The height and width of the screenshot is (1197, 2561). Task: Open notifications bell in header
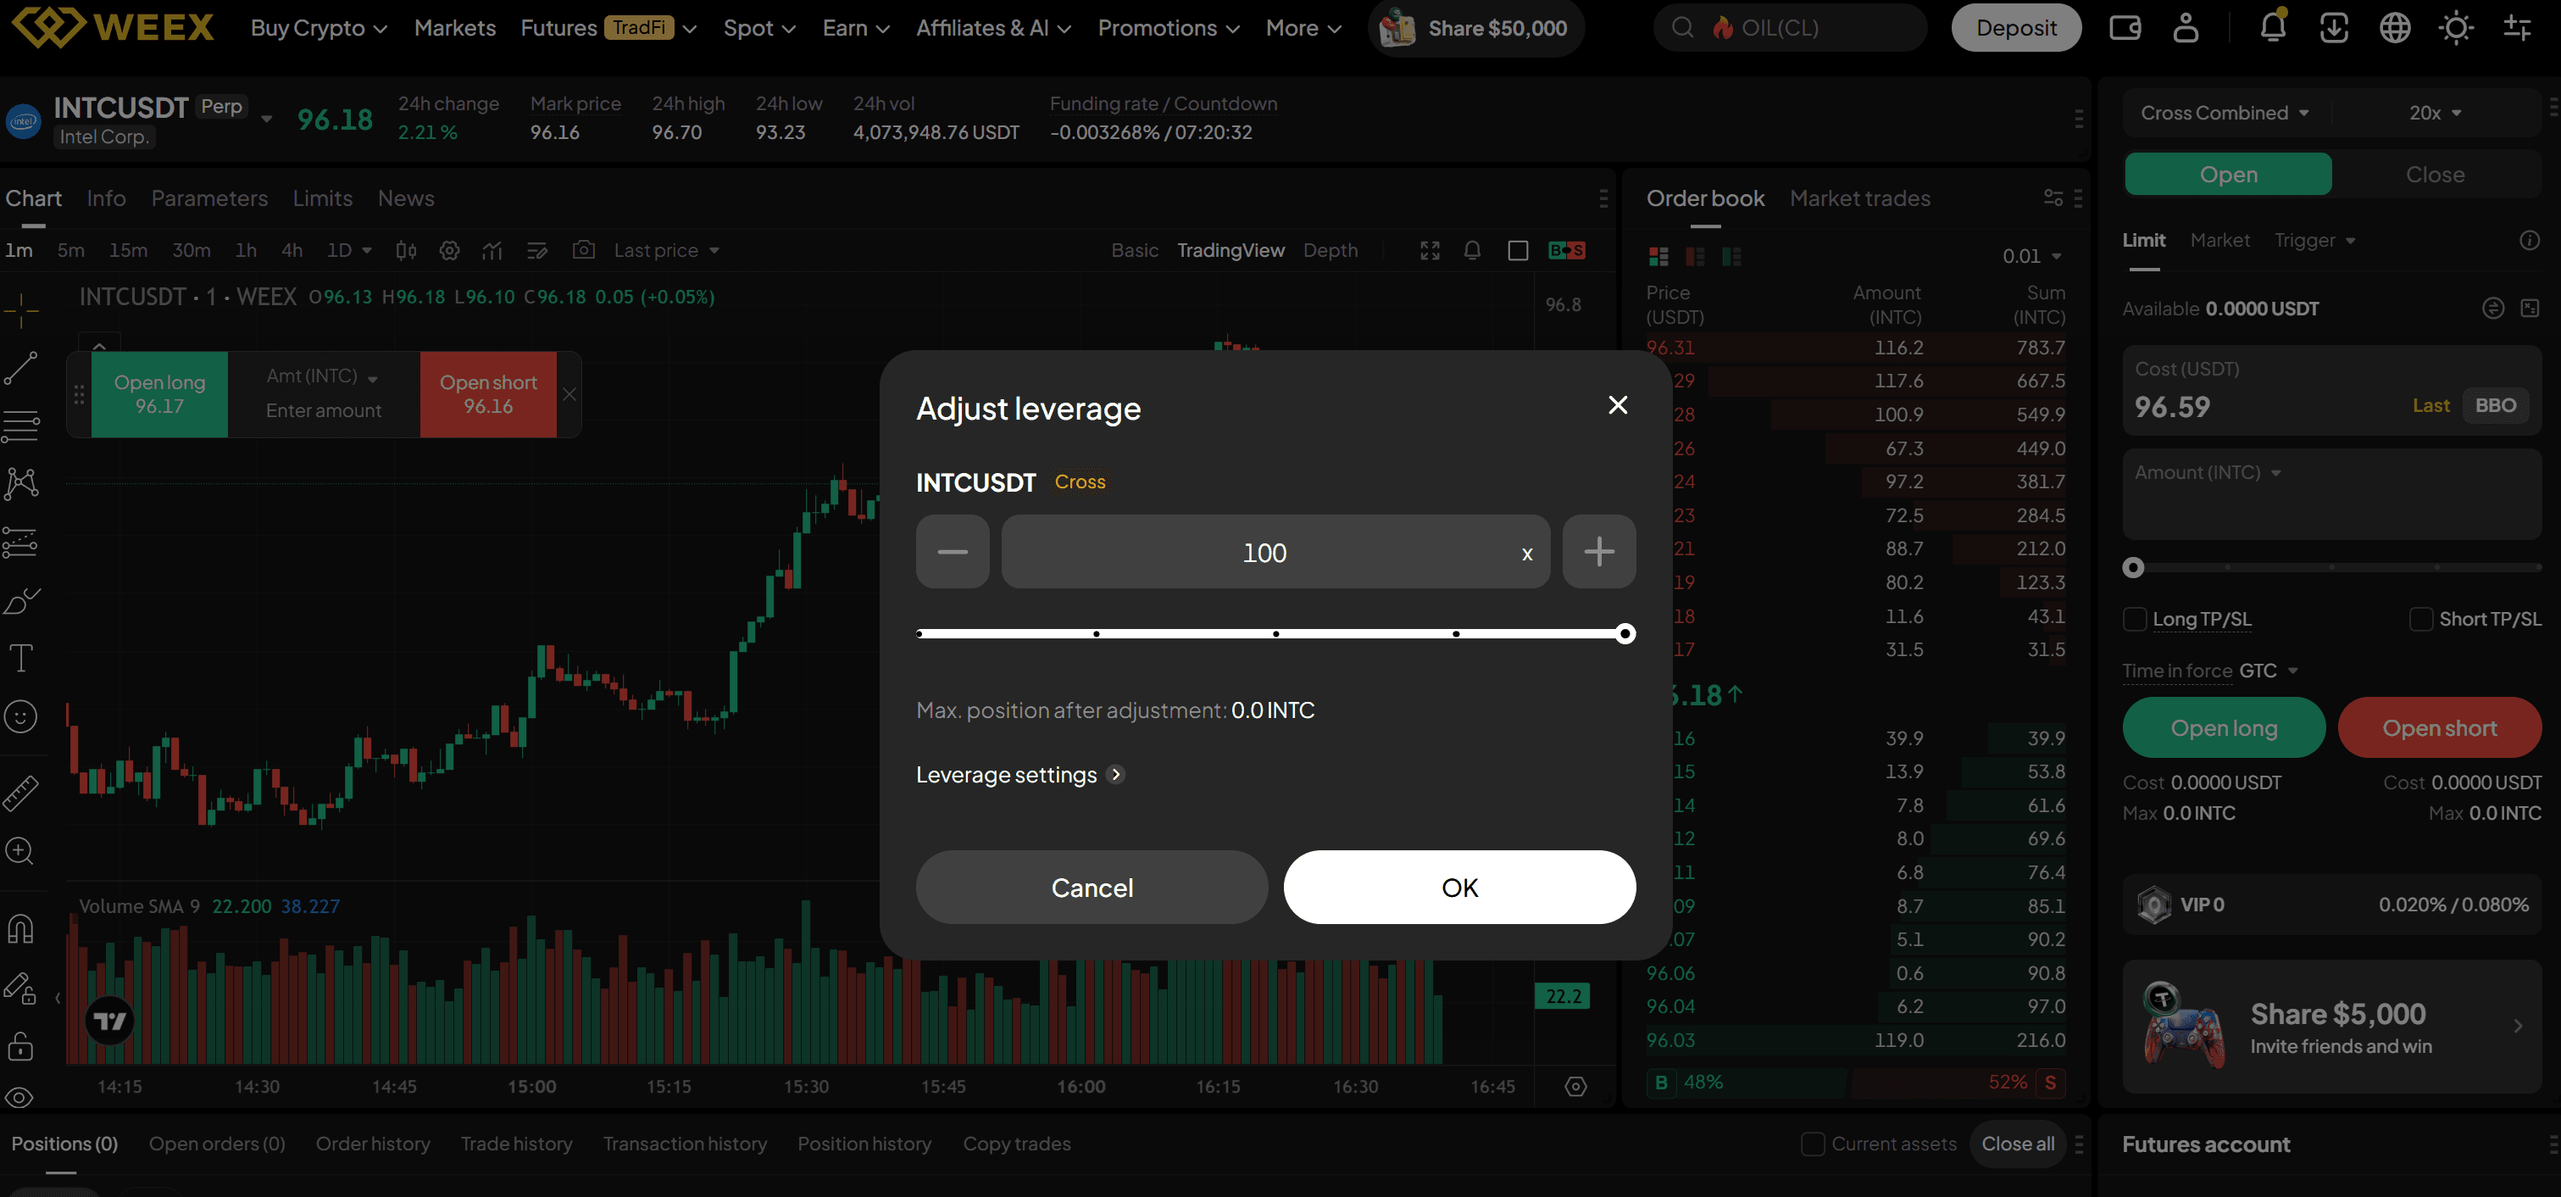(x=2273, y=27)
